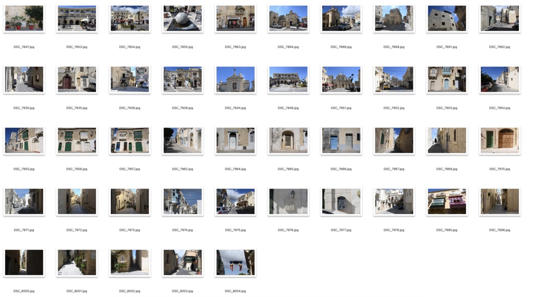Pick the DSC_7951.jpg photo thumbnail
The height and width of the screenshot is (297, 534).
click(x=341, y=79)
